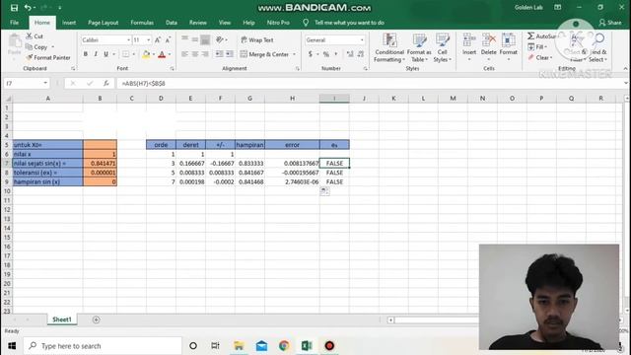Open the Calibri font name dropdown
Viewport: 631px width, 355px height.
pos(129,40)
